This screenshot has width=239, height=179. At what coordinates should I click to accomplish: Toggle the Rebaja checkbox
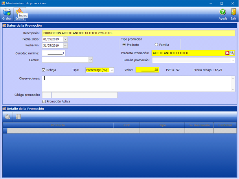click(x=44, y=70)
